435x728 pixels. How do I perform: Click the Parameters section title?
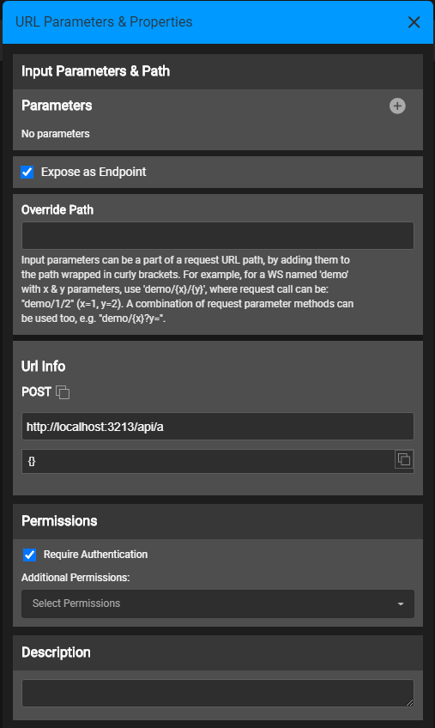(x=57, y=106)
